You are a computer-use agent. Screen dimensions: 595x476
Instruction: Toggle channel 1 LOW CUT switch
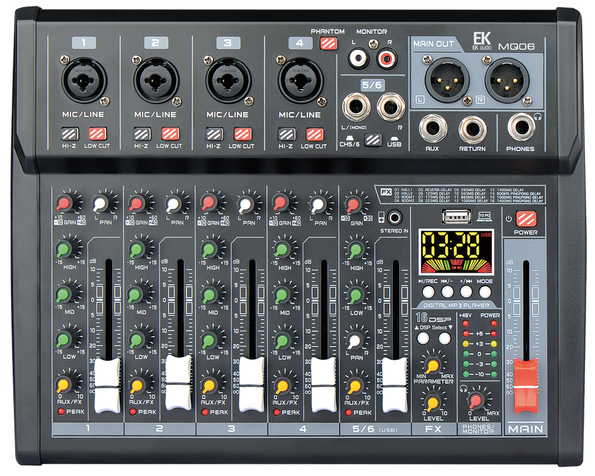(x=98, y=134)
